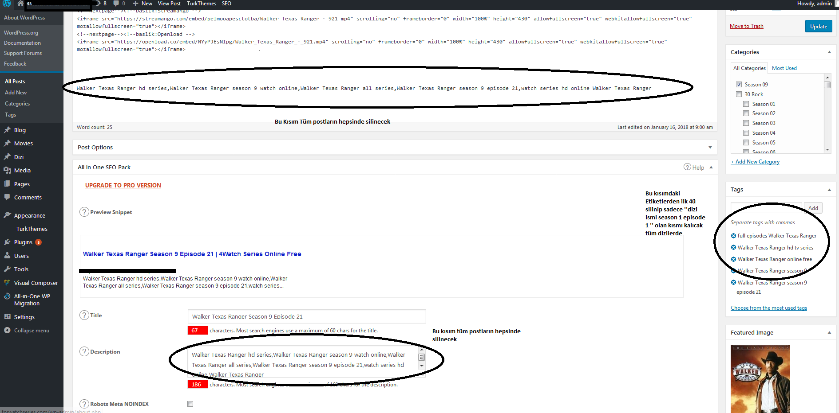Viewport: 839px width, 413px height.
Task: Click the category list scroll-down arrow
Action: pos(827,150)
